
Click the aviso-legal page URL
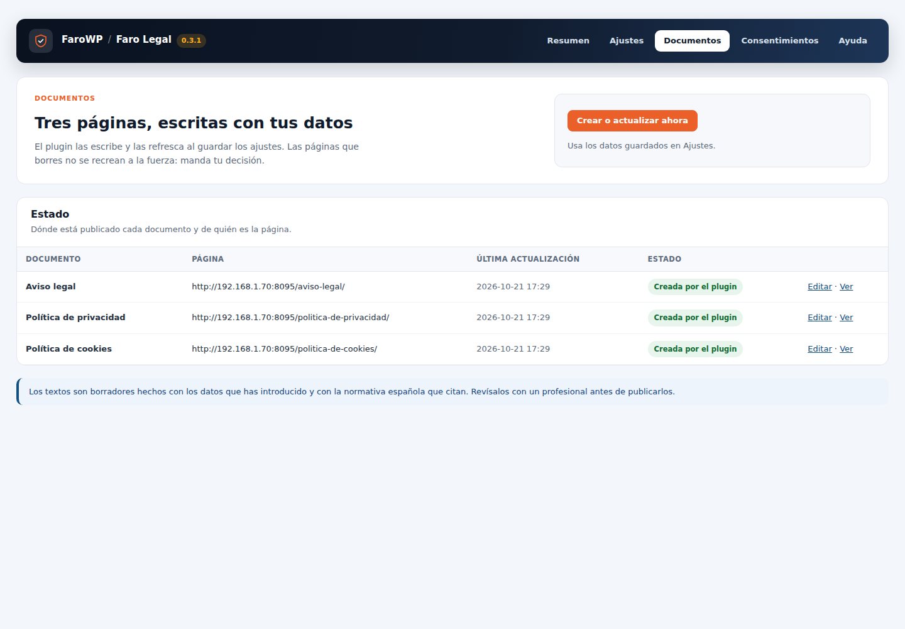[x=268, y=287]
